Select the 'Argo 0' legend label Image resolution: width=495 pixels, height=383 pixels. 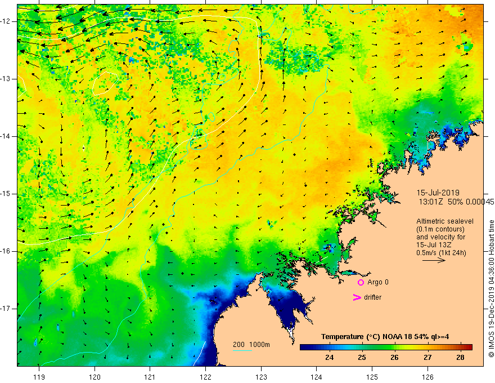point(378,282)
